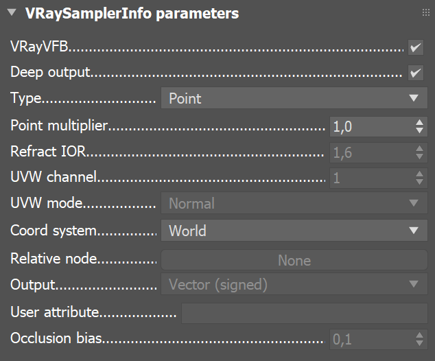Click the VRayVFB label text
The height and width of the screenshot is (361, 435).
[x=39, y=47]
